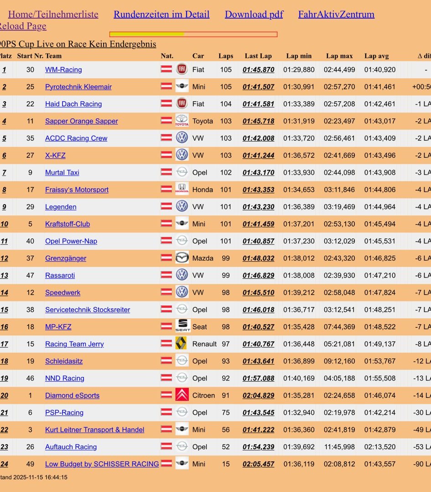Open the Home/Teilnehmerliste link
The width and height of the screenshot is (431, 492).
(x=53, y=14)
